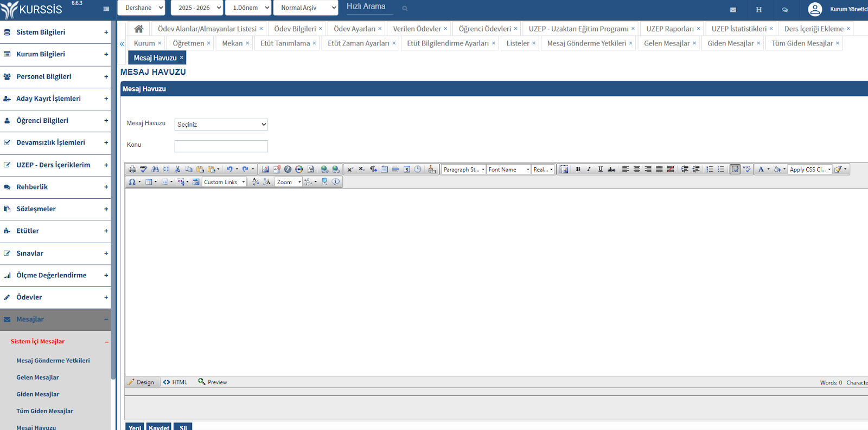Click the Undo arrow in editor

pos(229,170)
